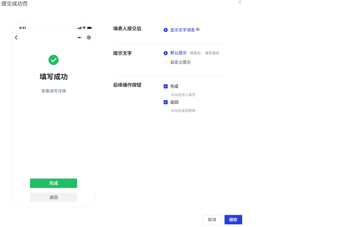The width and height of the screenshot is (339, 227).
Task: Click the 取消 button
Action: coord(212,220)
